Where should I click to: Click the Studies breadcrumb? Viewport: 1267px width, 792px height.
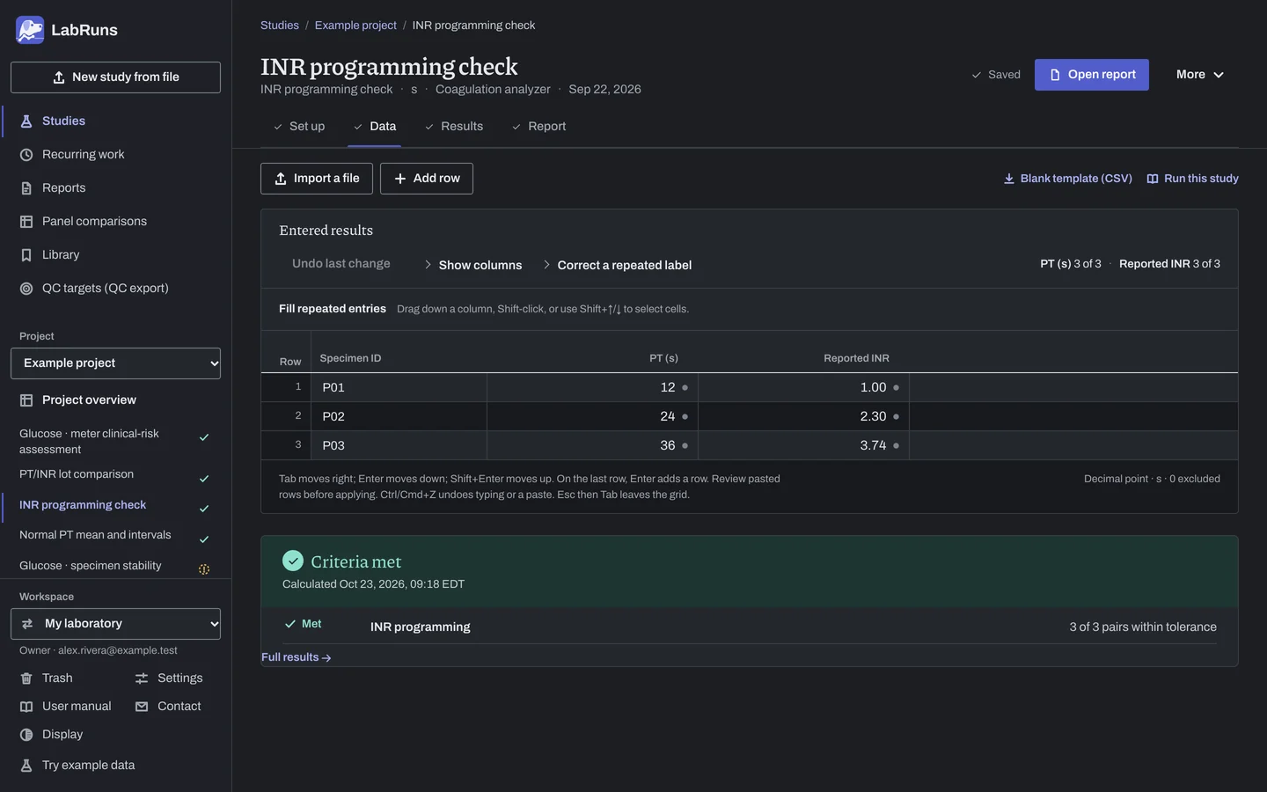280,26
